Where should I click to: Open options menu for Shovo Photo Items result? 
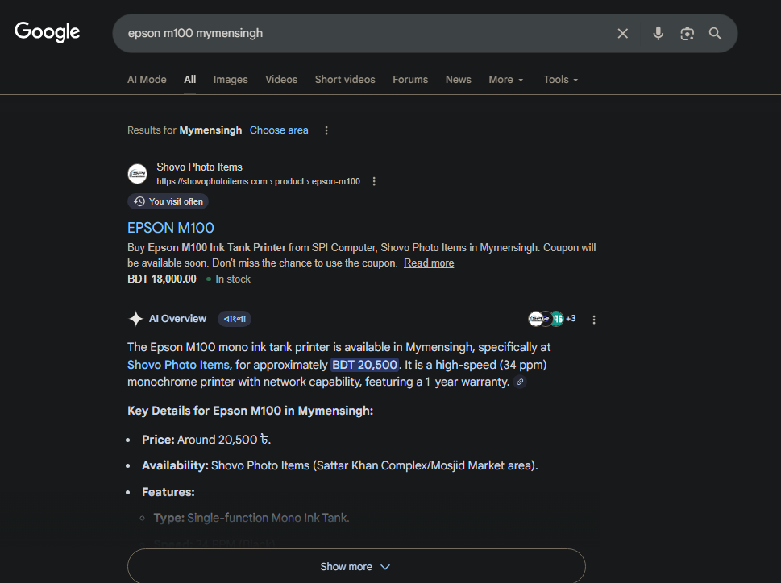pos(374,181)
